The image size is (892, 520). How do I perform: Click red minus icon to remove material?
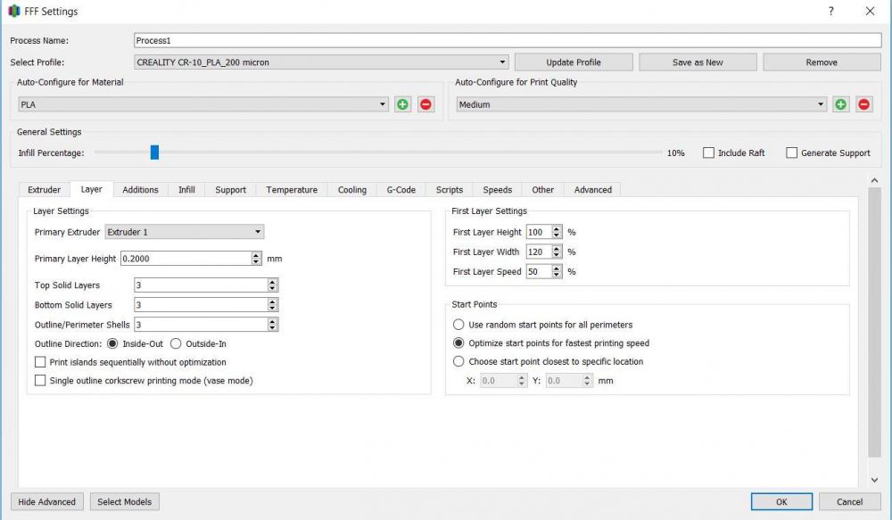tap(425, 104)
